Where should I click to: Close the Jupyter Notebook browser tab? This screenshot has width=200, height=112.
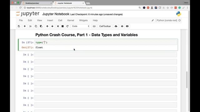click(x=83, y=3)
